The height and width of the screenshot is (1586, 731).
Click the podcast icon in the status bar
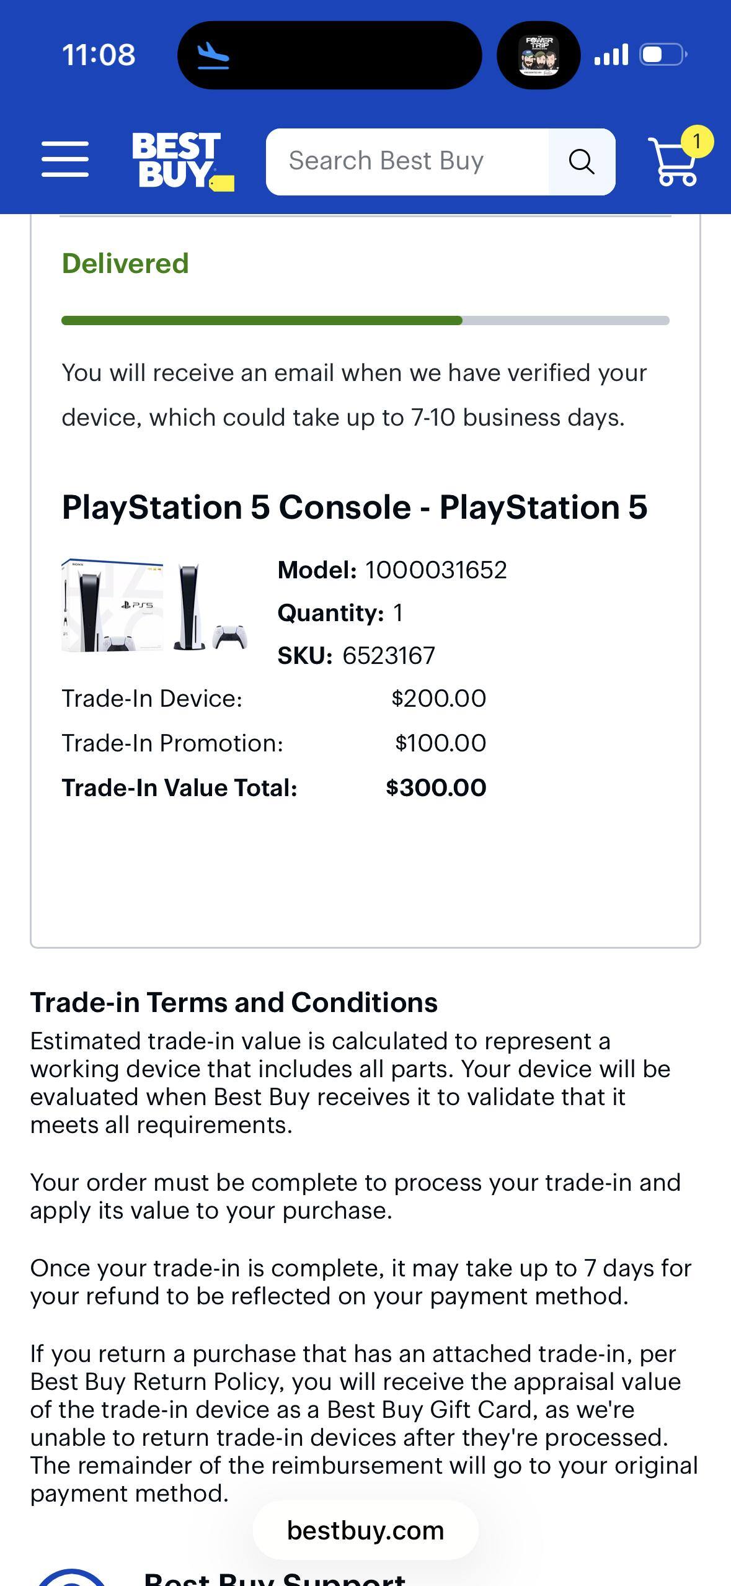(x=538, y=54)
